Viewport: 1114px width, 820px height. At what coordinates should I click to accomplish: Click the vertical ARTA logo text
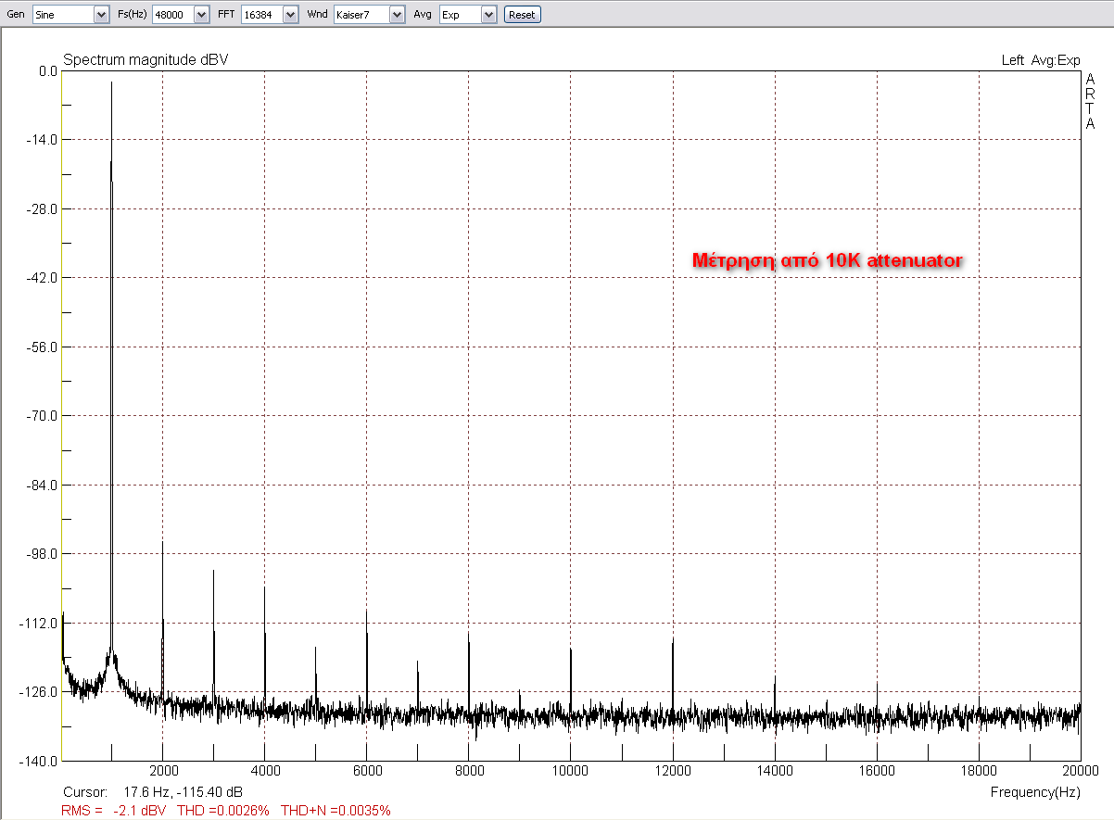point(1090,102)
